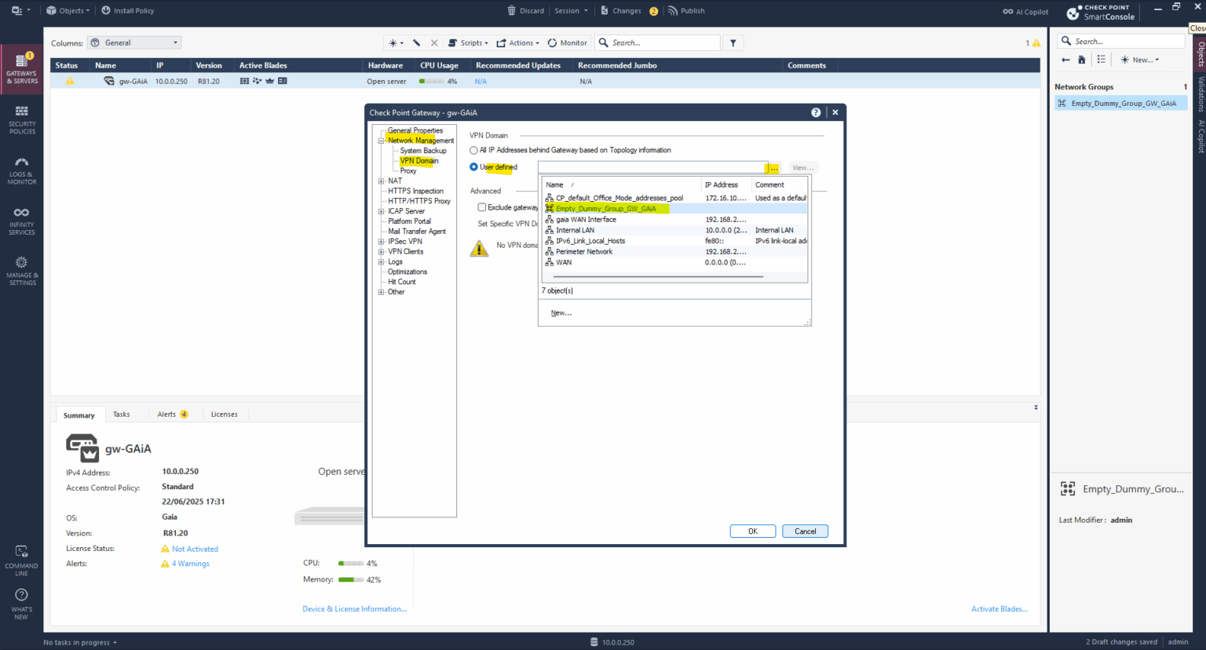Open the Install Policy toolbar item
The image size is (1206, 650).
[x=127, y=10]
